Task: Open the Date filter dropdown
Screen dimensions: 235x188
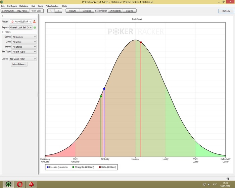Action: pos(24,42)
